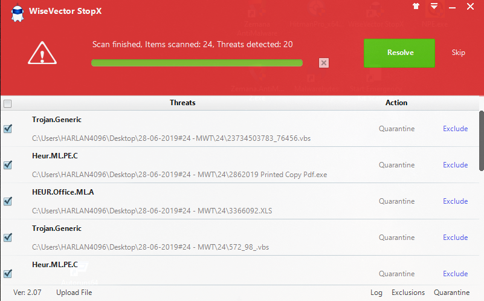Screen dimensions: 484x301
Task: Select the Trojan.Generic name above 23734503783_76456.vbs
Action: click(x=57, y=120)
